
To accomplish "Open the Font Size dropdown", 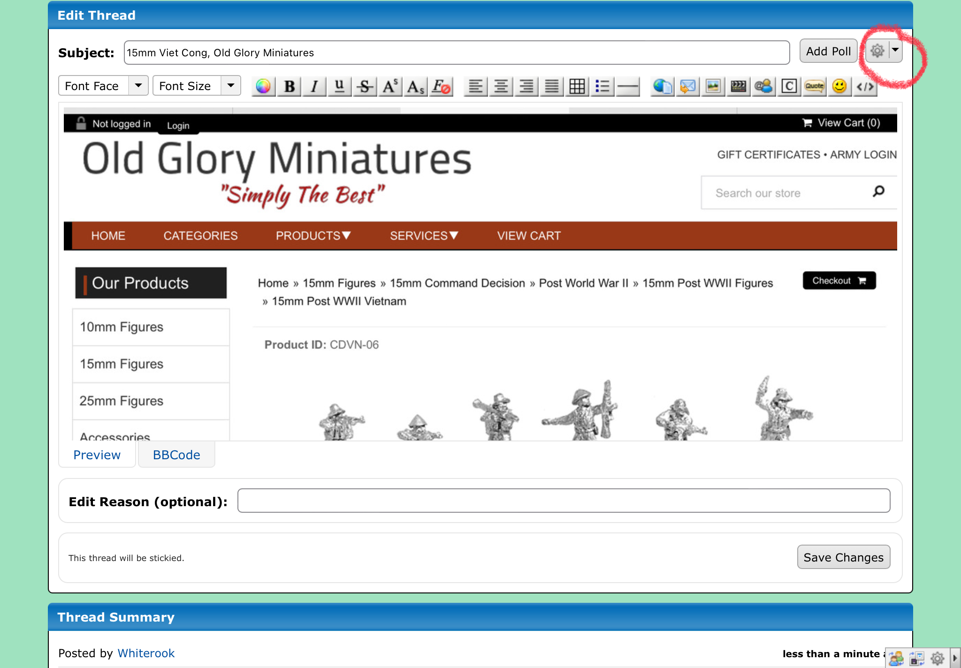I will pyautogui.click(x=197, y=86).
